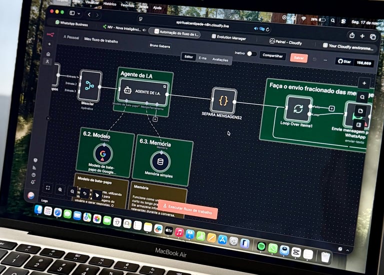
Task: Select the Avaliações tab
Action: 220,60
